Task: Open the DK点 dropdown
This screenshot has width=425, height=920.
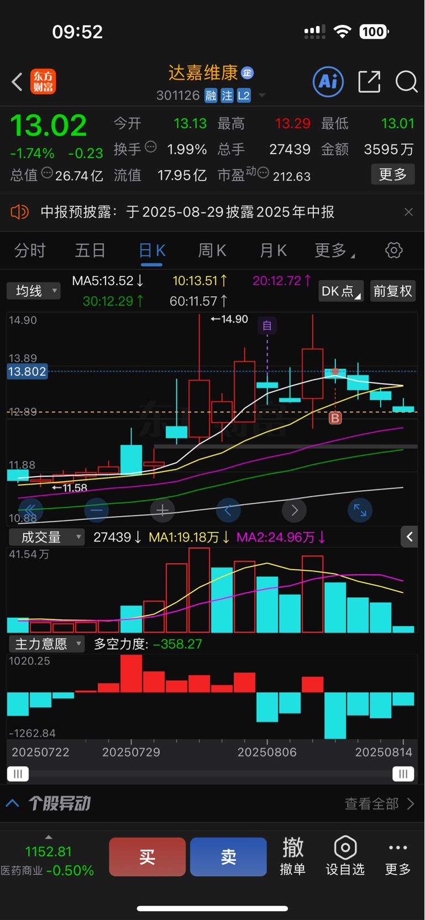Action: [x=341, y=291]
